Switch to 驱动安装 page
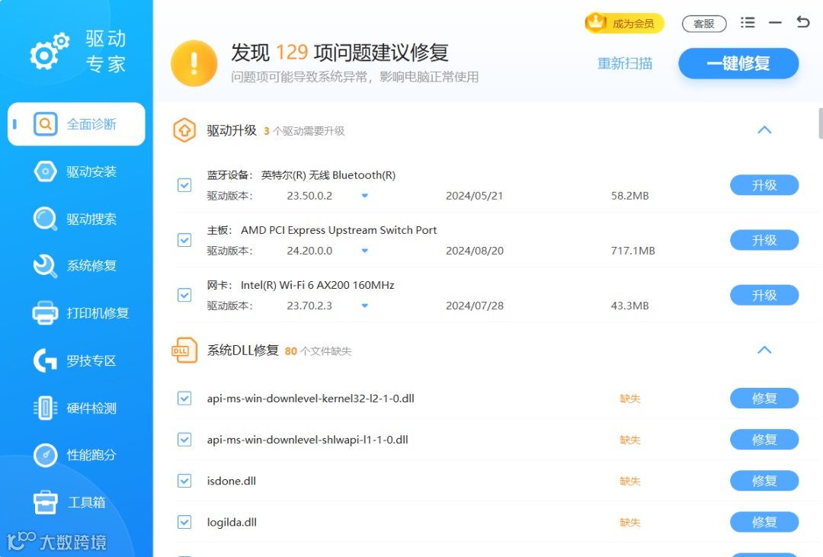Image resolution: width=823 pixels, height=557 pixels. pos(77,171)
